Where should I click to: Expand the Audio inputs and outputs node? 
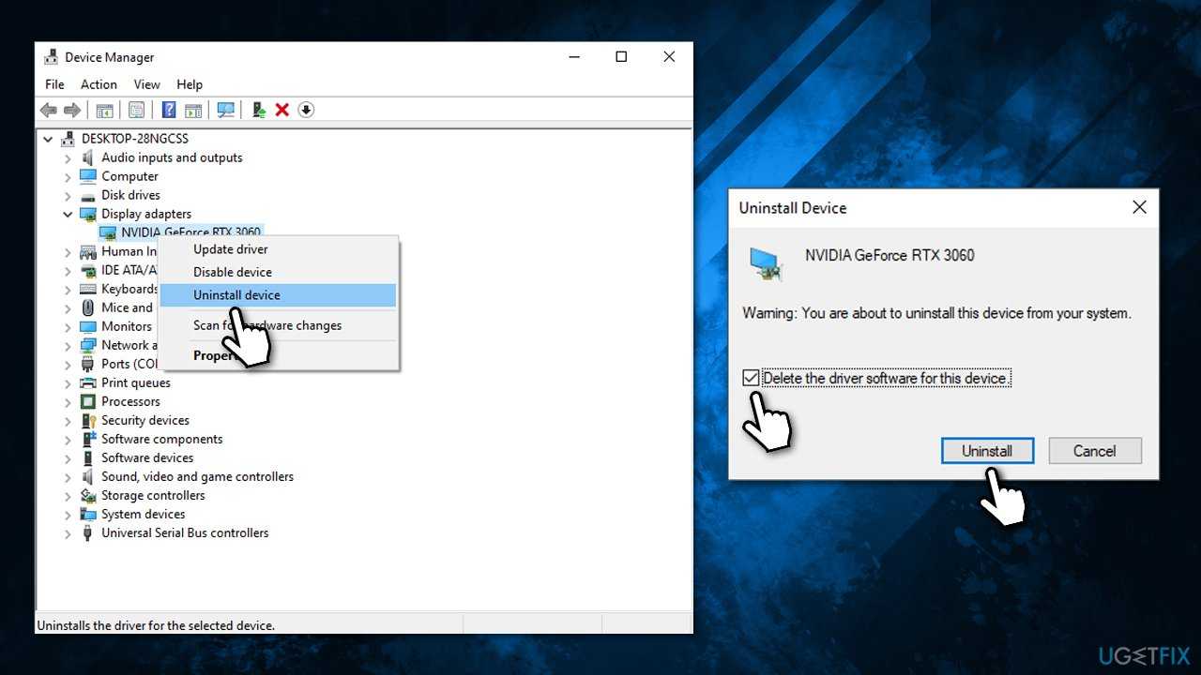coord(68,157)
